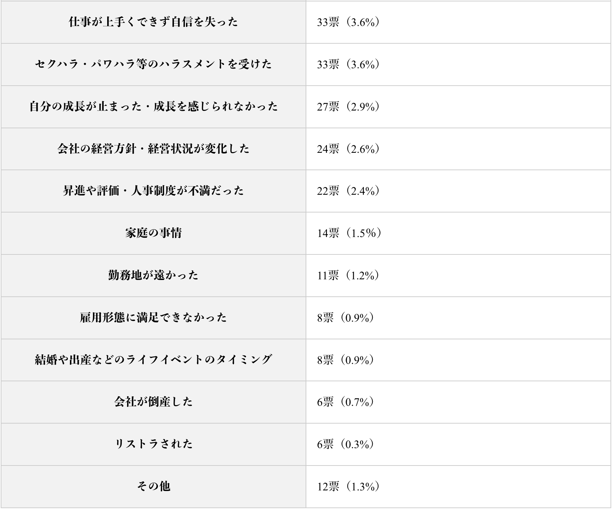Select the '24票（2.6%）' value text

click(349, 149)
